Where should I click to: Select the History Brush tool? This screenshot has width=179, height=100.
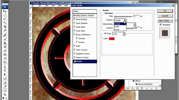pos(5,47)
